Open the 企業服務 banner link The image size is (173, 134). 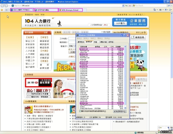click(x=138, y=22)
